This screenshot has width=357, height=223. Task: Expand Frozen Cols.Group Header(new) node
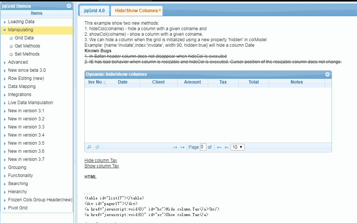(4, 200)
